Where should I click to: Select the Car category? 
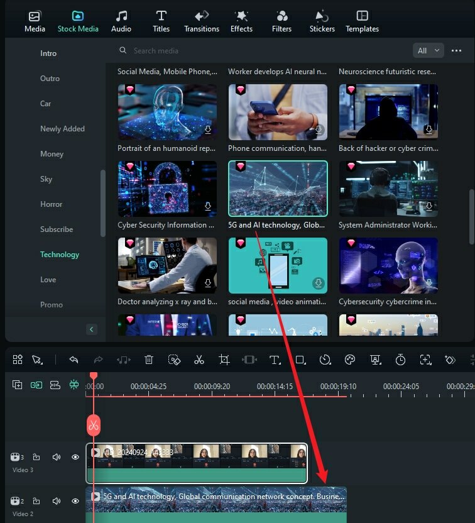coord(46,104)
